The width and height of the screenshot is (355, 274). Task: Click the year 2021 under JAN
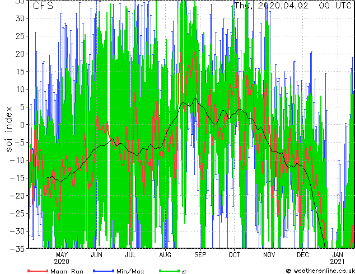tap(337, 262)
